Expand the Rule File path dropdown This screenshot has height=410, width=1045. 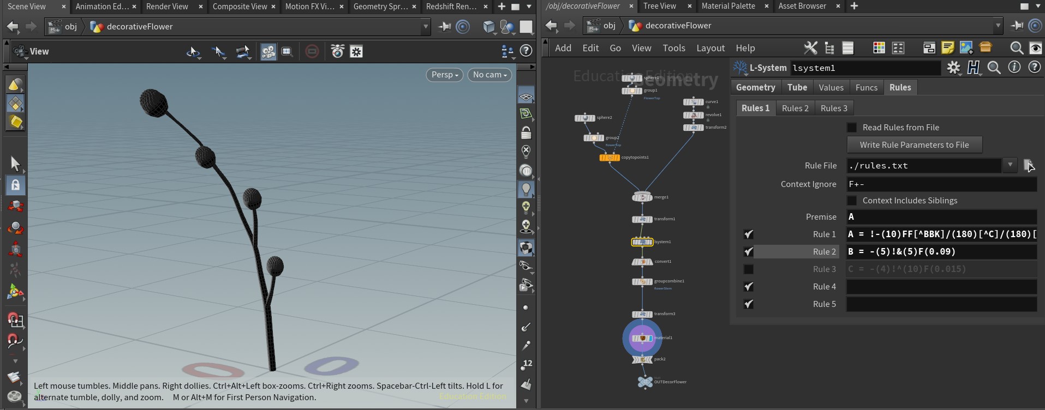1010,165
